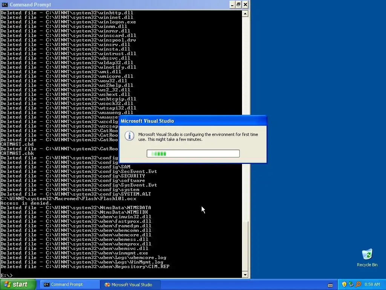The image size is (386, 290).
Task: Open the Windows Start button
Action: 18,285
